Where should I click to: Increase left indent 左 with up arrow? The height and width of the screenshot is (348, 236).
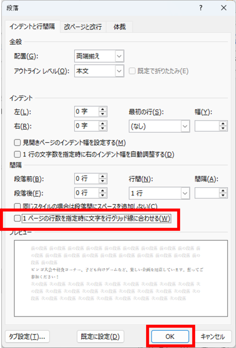point(102,109)
